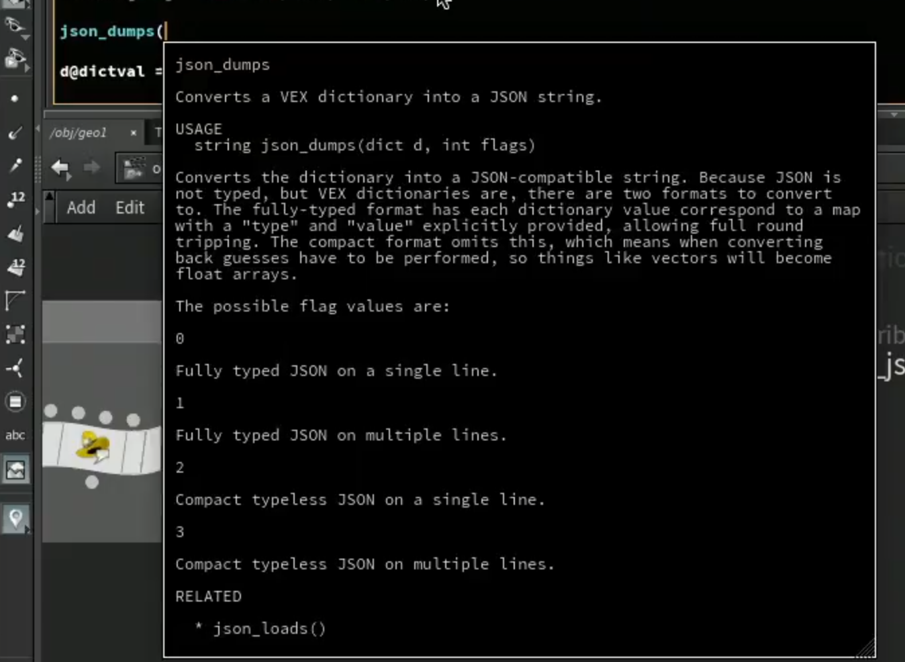This screenshot has height=662, width=905.
Task: Open the Edit menu in network editor
Action: point(130,207)
